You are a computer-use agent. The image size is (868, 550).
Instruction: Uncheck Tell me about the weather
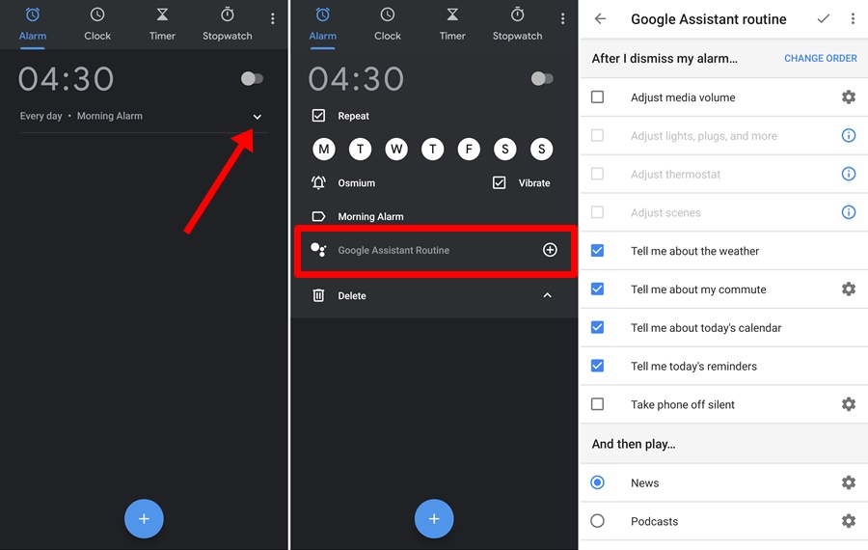pos(597,251)
